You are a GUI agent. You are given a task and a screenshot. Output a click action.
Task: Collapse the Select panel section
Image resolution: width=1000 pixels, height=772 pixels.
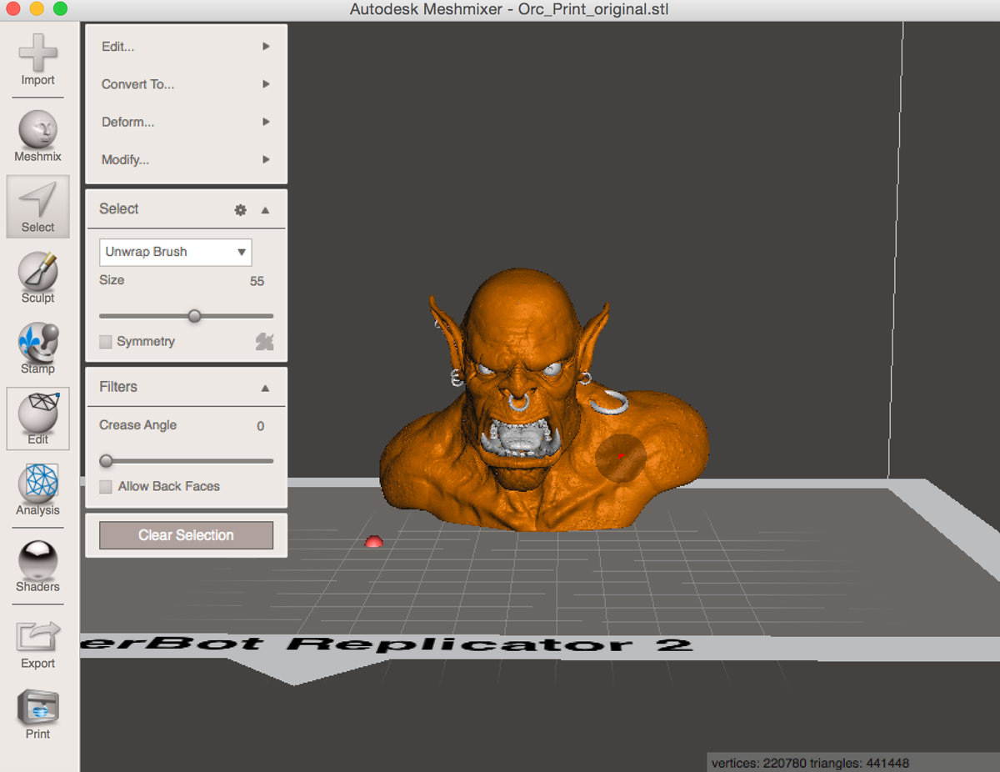(265, 210)
